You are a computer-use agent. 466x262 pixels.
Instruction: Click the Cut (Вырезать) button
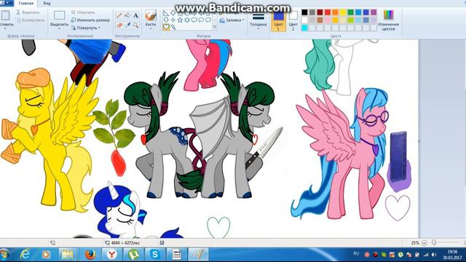coord(28,12)
